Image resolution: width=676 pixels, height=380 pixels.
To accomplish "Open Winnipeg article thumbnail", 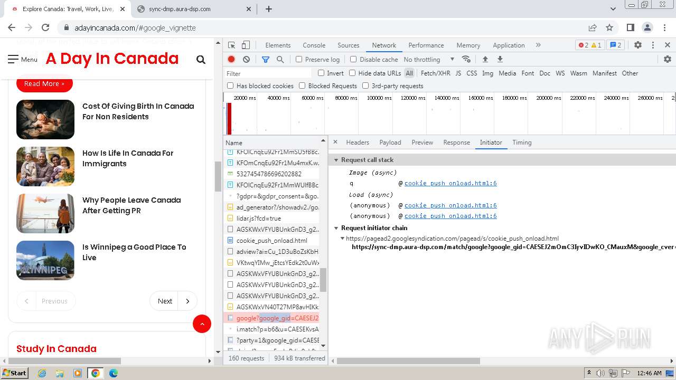I will pyautogui.click(x=45, y=260).
